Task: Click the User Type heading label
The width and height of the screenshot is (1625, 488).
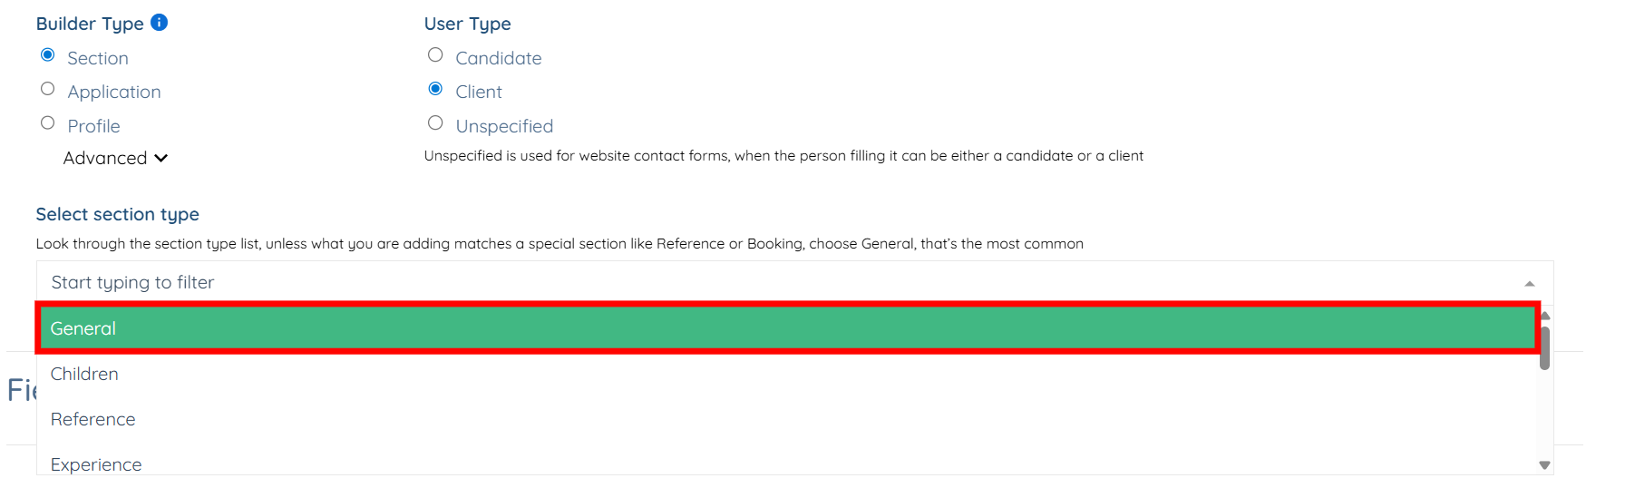Action: 467,24
